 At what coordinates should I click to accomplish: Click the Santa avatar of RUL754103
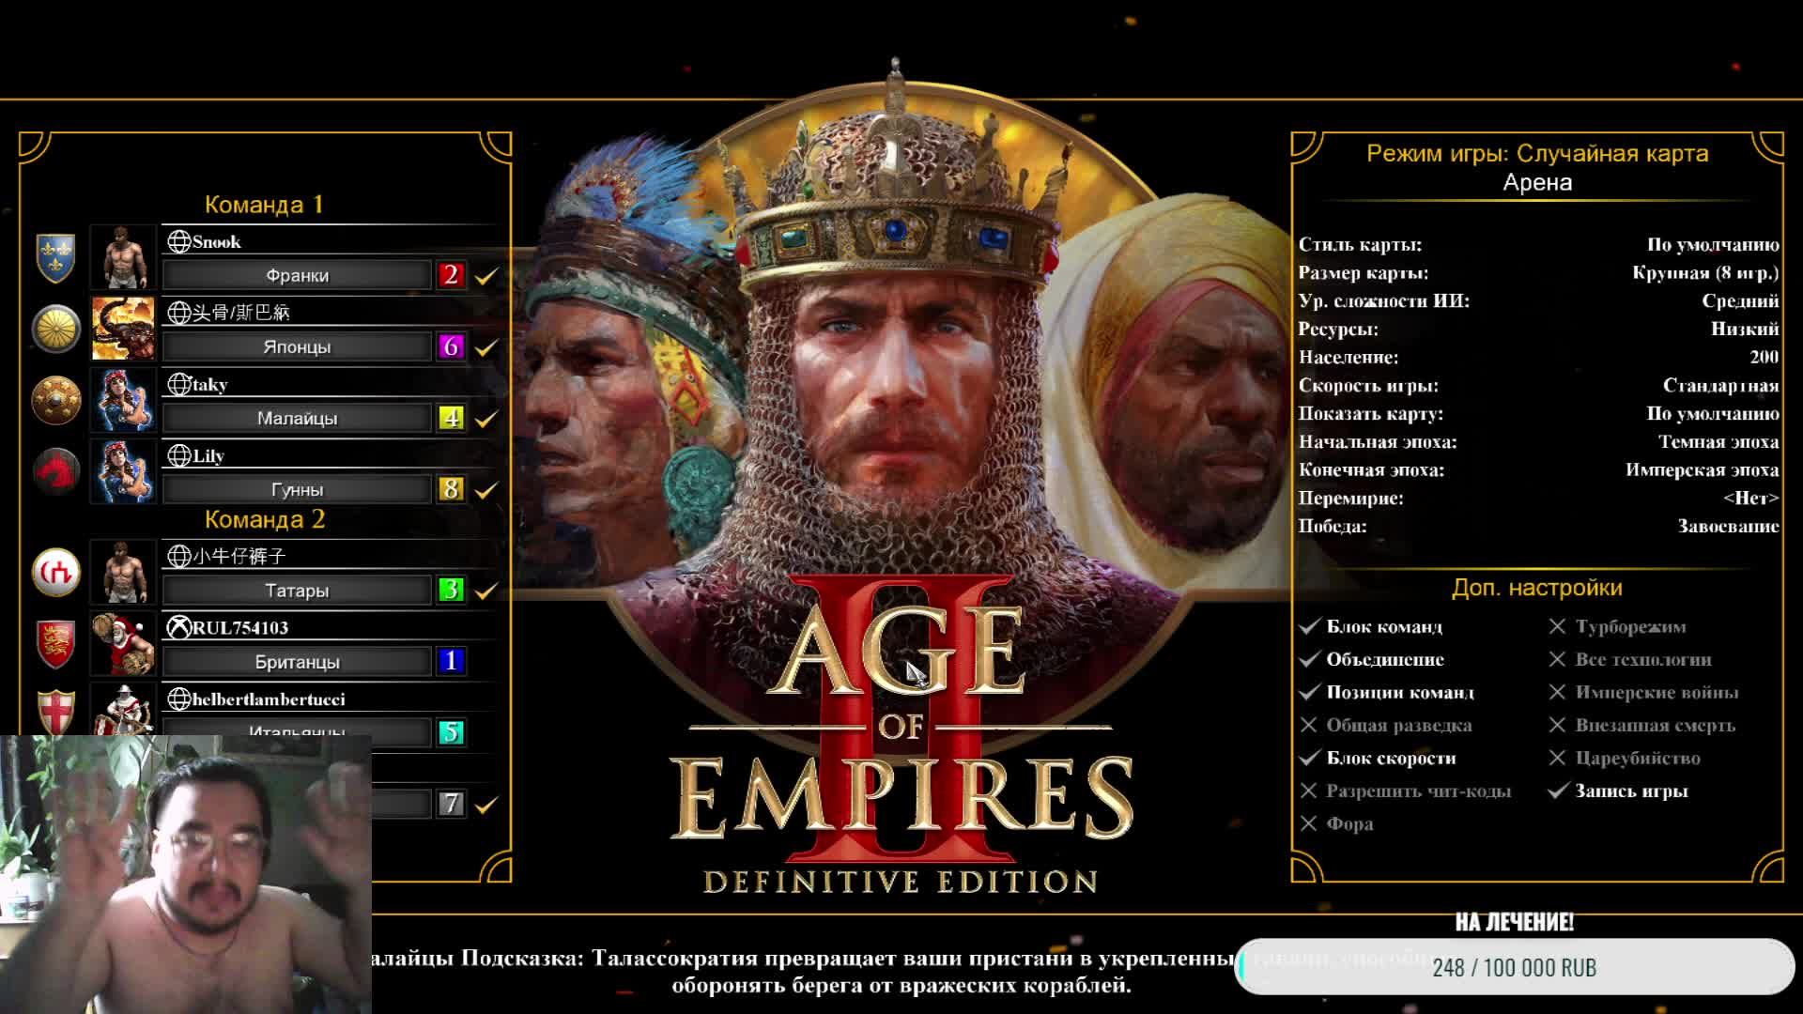click(123, 643)
